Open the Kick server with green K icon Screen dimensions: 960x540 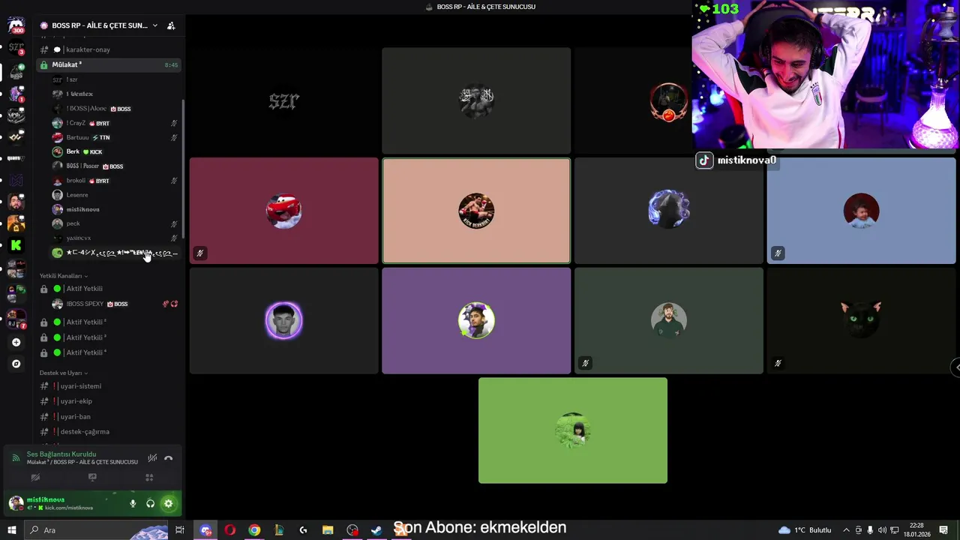pos(16,245)
